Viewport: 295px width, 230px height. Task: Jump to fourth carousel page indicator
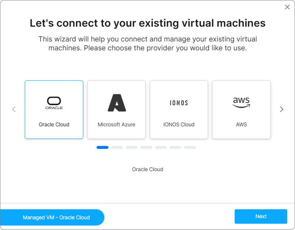coord(146,147)
